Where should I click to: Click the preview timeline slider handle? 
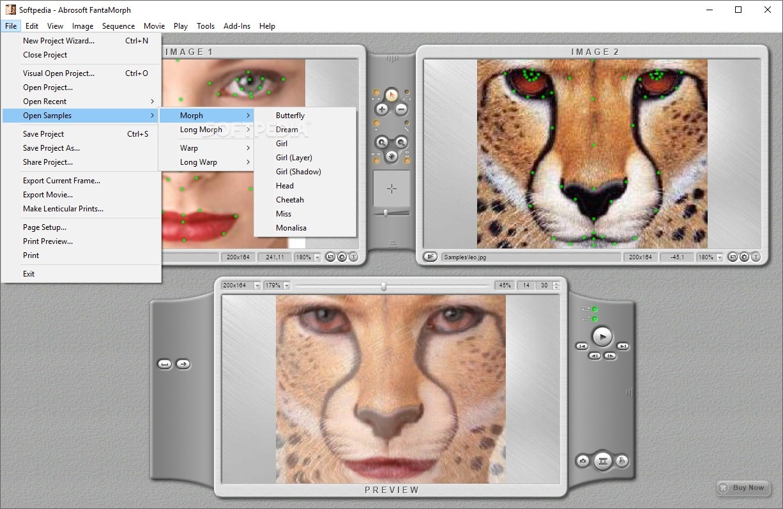[383, 286]
